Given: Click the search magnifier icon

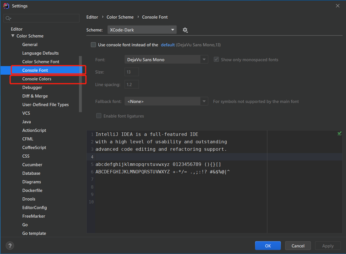Looking at the screenshot, I should (8, 18).
